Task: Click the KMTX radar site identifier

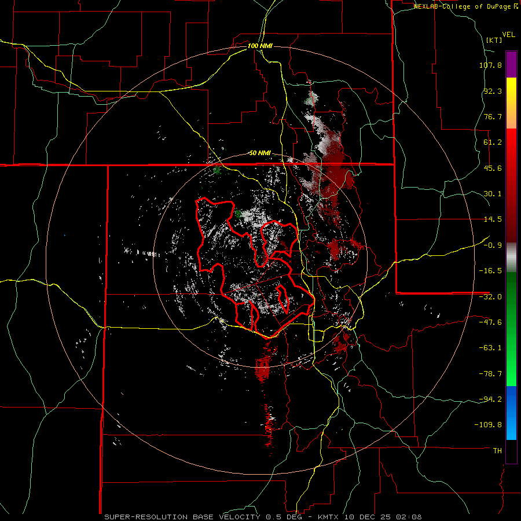Action: 329,517
